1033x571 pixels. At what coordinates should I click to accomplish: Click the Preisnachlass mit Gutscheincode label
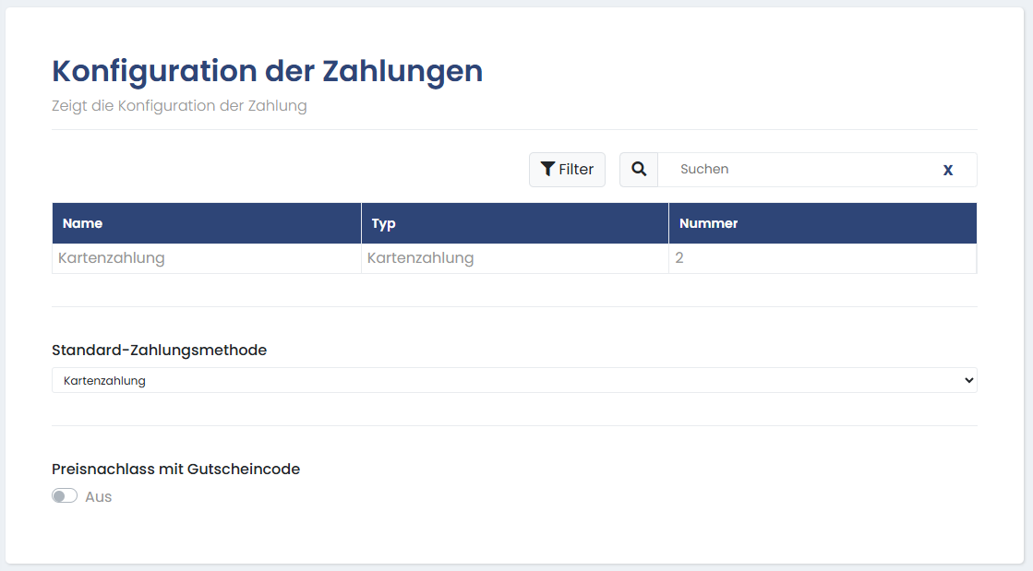pos(175,469)
